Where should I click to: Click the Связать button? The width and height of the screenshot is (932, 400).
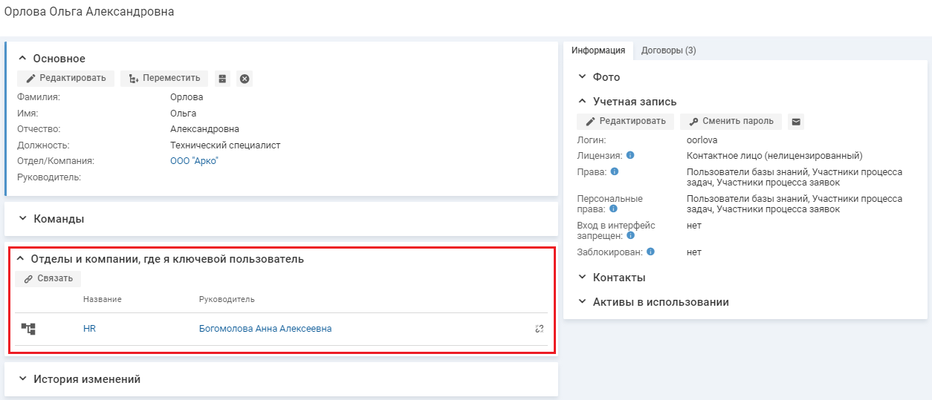coord(48,279)
